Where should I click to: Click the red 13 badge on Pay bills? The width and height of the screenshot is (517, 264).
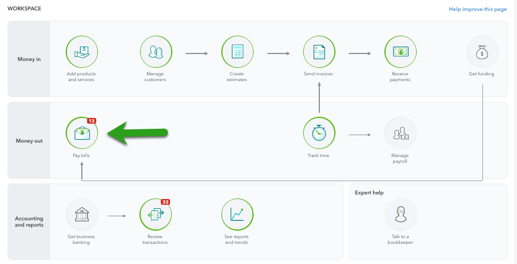pyautogui.click(x=92, y=121)
